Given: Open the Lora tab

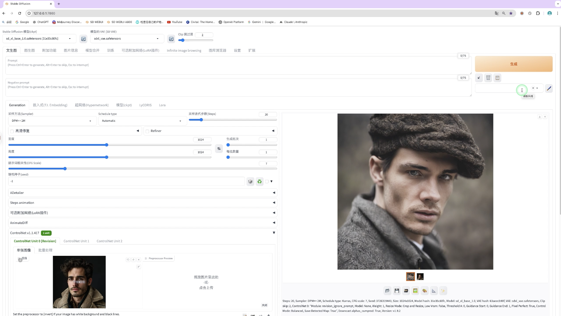Looking at the screenshot, I should (x=162, y=105).
